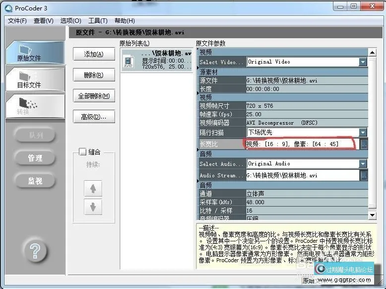Click the 队列 queue button
The image size is (386, 289).
click(x=35, y=135)
